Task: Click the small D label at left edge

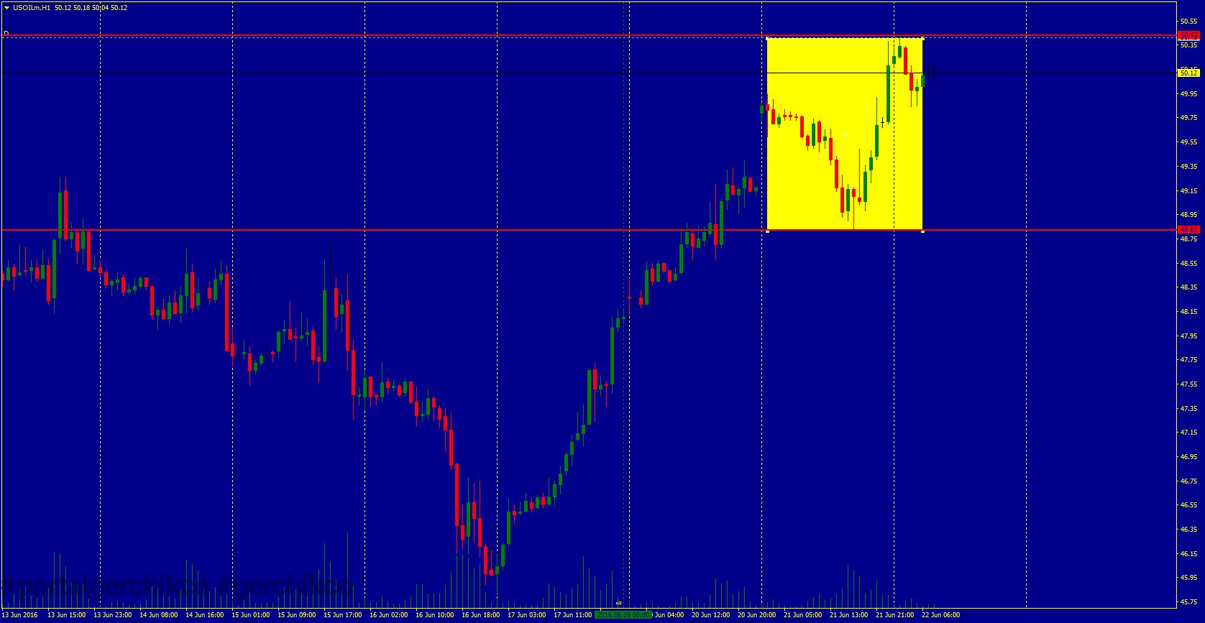Action: (6, 33)
